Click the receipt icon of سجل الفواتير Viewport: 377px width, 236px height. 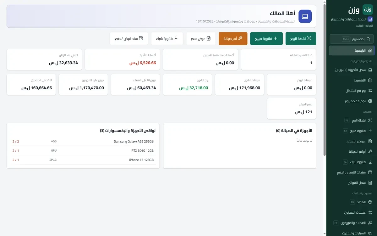pos(370,183)
